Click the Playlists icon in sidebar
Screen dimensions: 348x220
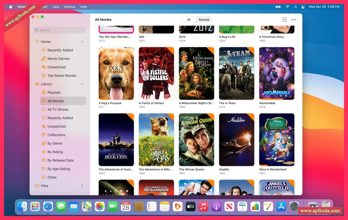44,92
